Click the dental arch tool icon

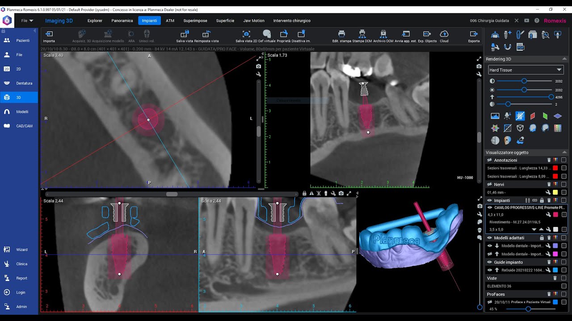point(508,46)
